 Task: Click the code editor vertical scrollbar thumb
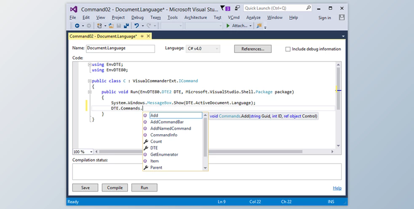click(x=338, y=88)
